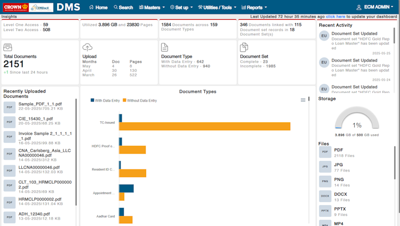400x226 pixels.
Task: Open the chart hamburger menu icon
Action: [303, 100]
